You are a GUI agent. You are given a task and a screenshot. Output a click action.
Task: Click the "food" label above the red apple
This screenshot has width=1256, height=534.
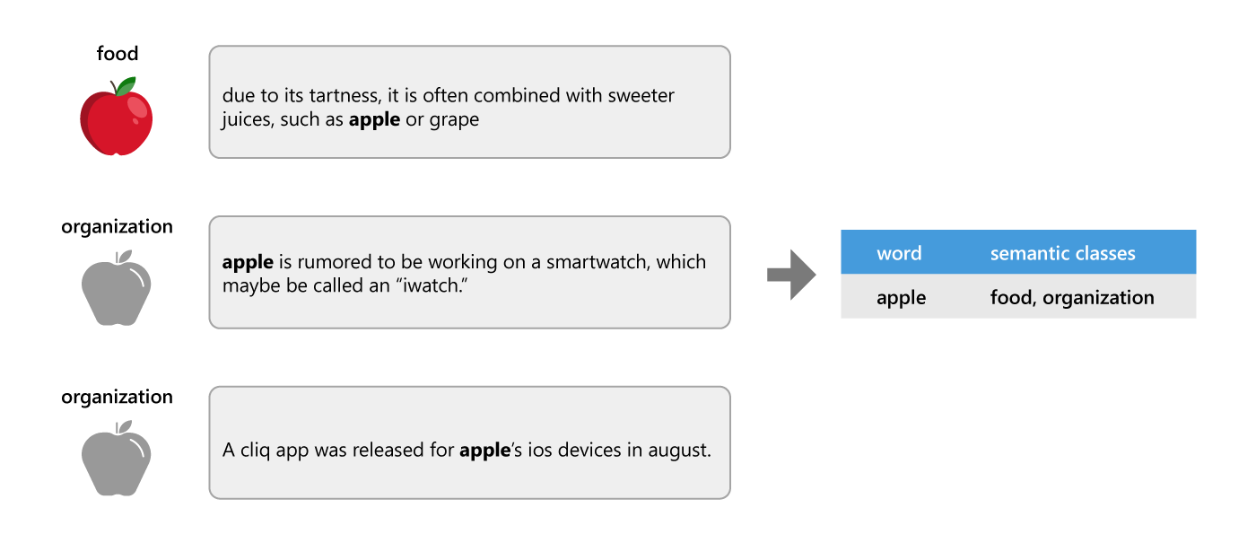click(x=118, y=55)
